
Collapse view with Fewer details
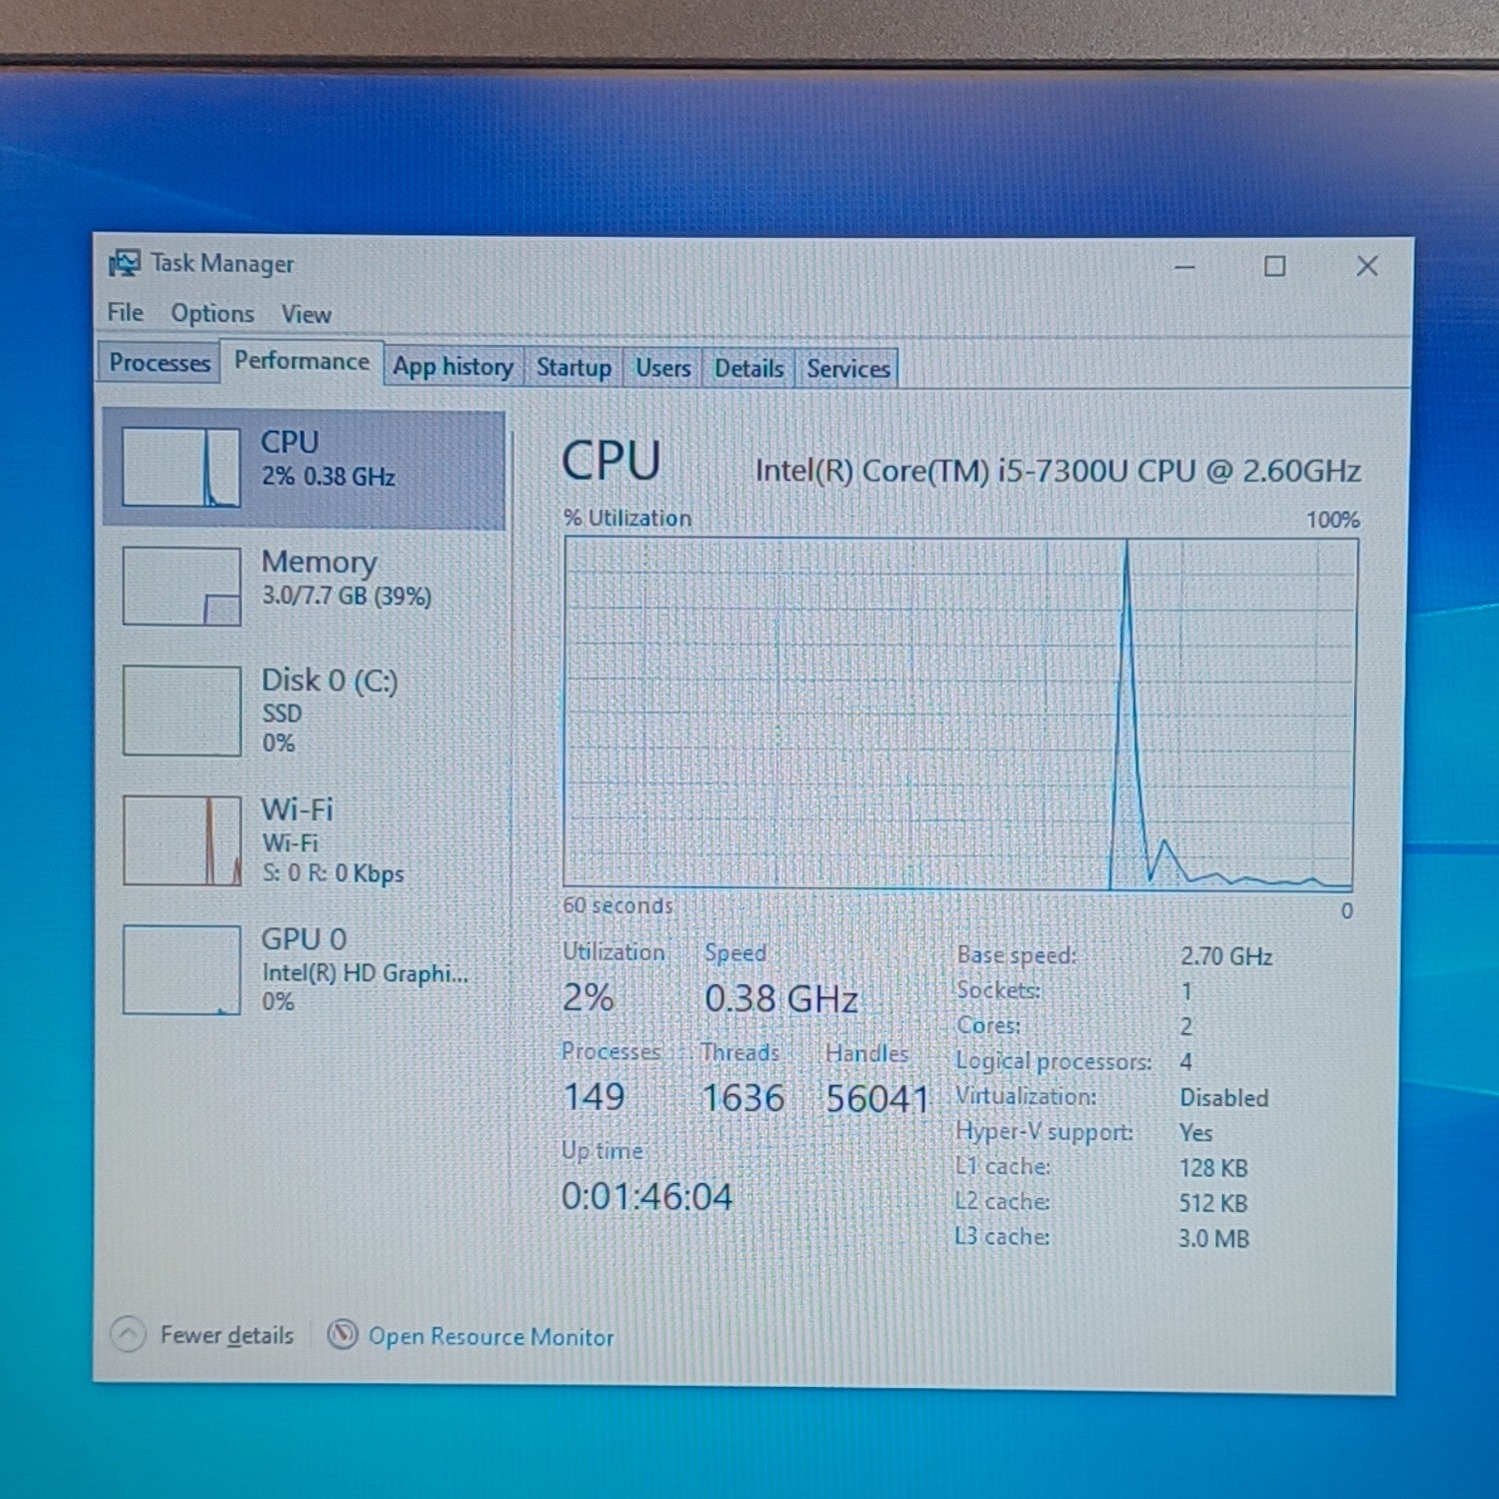[x=227, y=1335]
